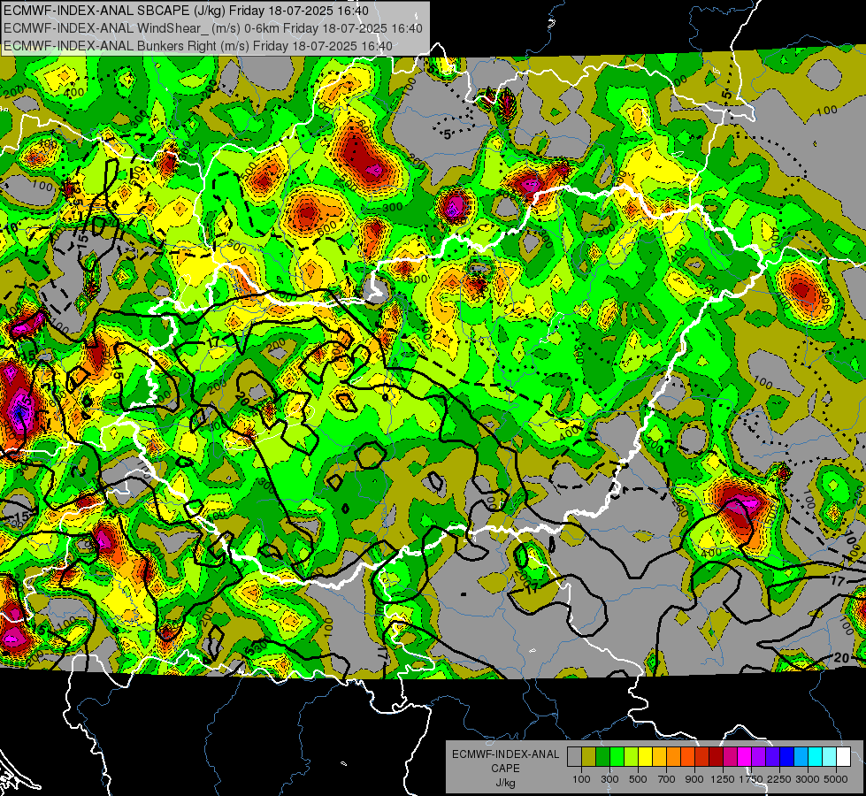
Task: Click the 700 value under the legend
Action: point(667,779)
